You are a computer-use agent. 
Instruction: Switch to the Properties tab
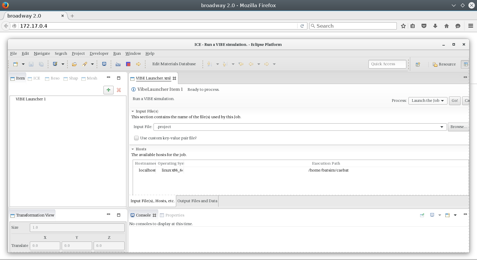click(x=172, y=215)
